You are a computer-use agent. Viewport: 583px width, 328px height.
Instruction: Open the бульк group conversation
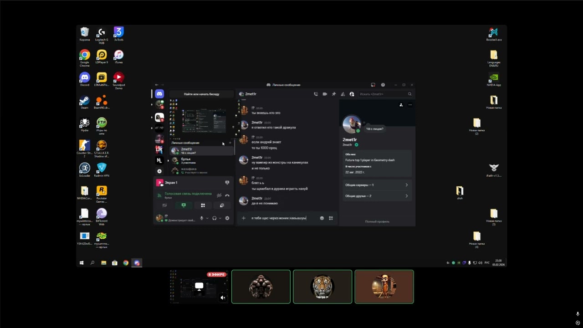coord(202,161)
